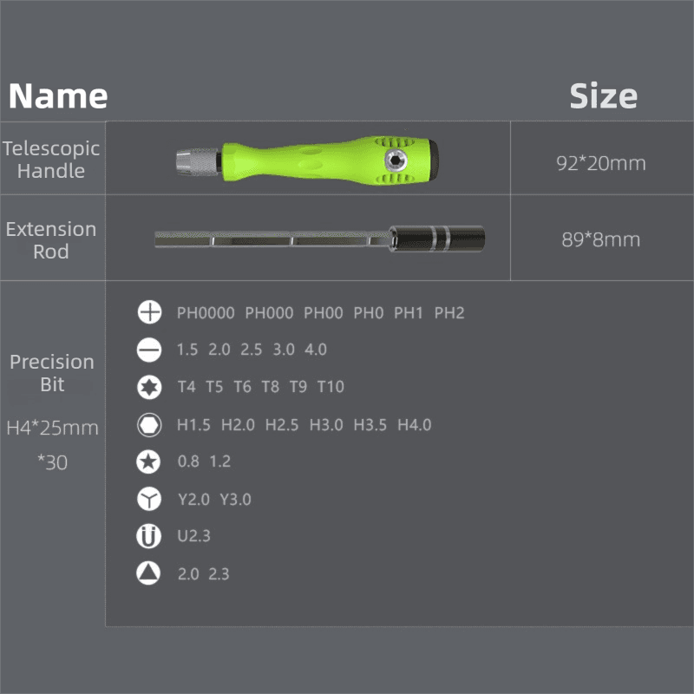Image resolution: width=694 pixels, height=694 pixels.
Task: Click the U2.3 size label
Action: tap(193, 536)
